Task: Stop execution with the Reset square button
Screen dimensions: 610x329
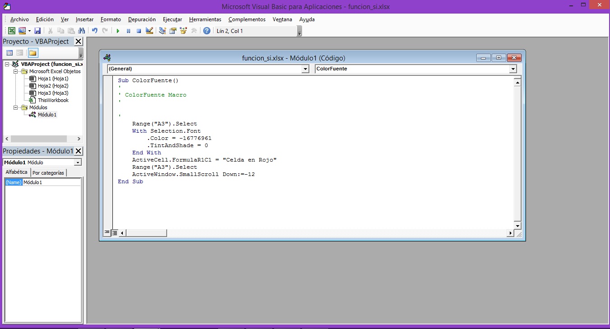Action: click(139, 31)
